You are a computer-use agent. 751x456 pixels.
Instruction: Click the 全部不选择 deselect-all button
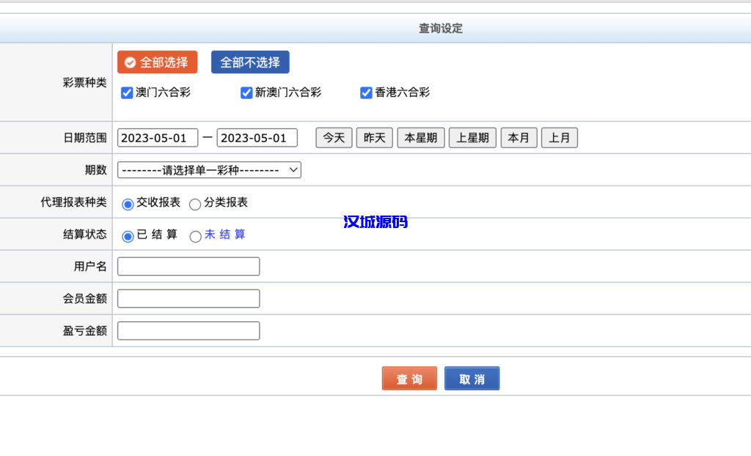249,62
